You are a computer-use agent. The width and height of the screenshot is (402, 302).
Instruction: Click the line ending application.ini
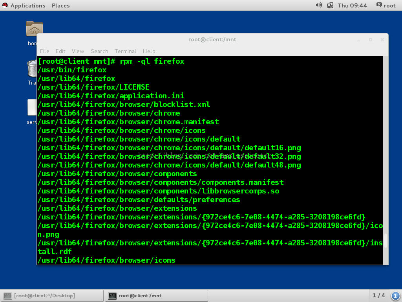point(111,96)
